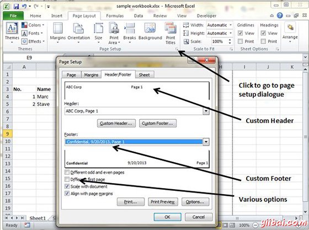Click the macro record icon in status bar
Viewport: 309px width, 230px height.
[x=27, y=225]
